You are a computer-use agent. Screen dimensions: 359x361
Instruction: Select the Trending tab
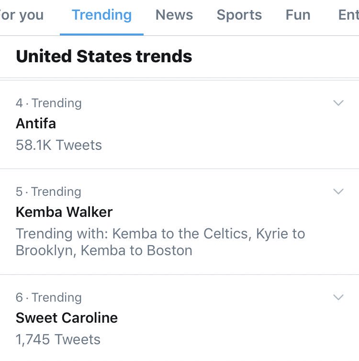point(101,15)
